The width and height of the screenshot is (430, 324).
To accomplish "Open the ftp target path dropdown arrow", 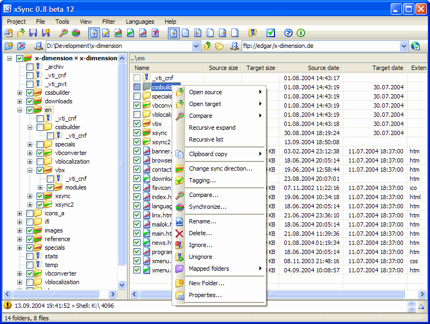I will [x=404, y=46].
